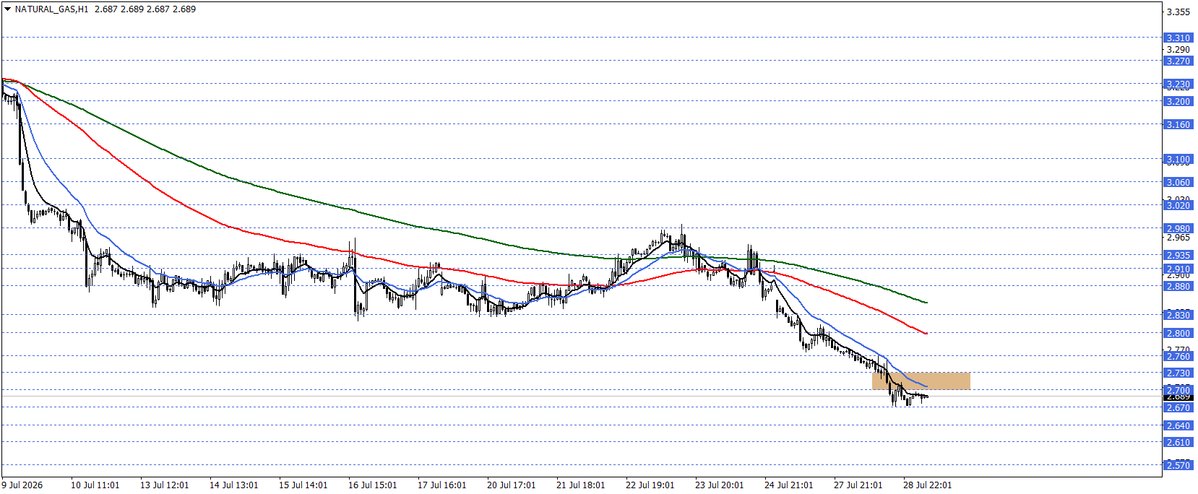
Task: Select the red moving average line end
Action: click(926, 333)
